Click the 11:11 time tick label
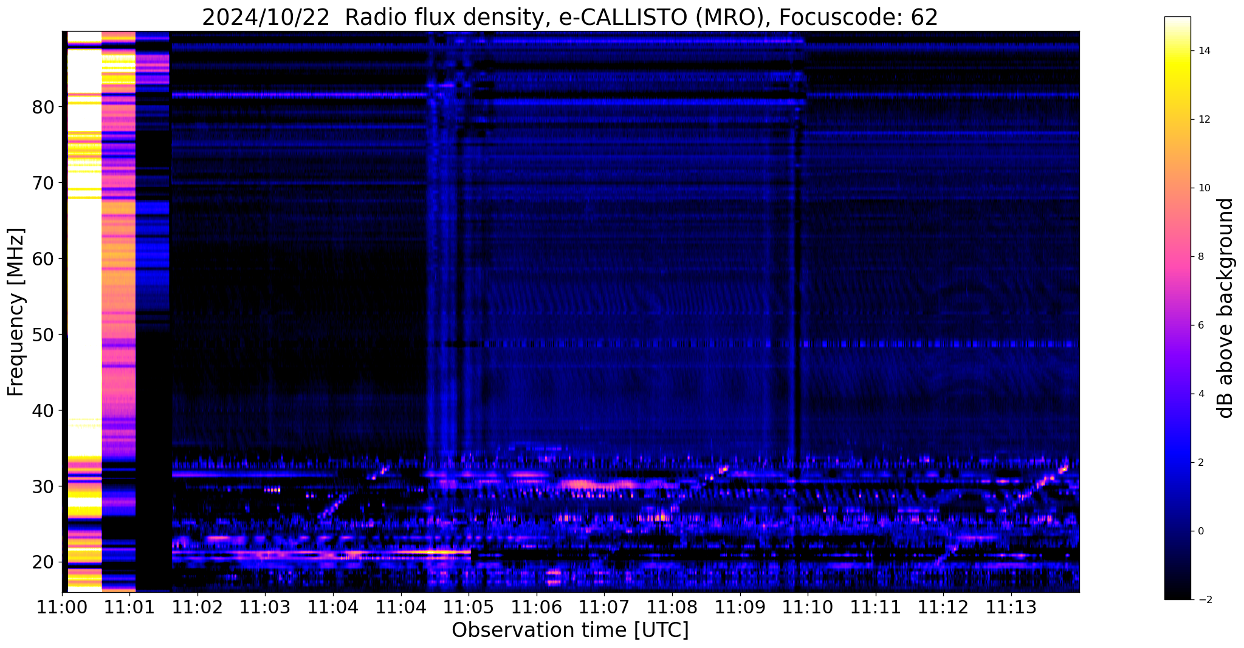Image resolution: width=1244 pixels, height=648 pixels. 875,607
